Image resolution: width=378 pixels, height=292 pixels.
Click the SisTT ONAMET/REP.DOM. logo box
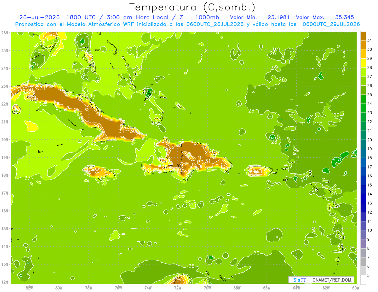(x=321, y=280)
